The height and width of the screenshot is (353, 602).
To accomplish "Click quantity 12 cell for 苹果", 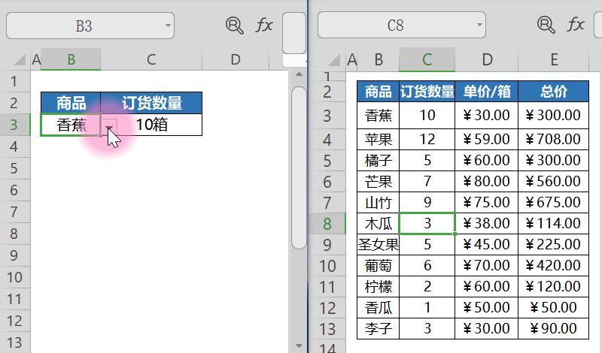I will pyautogui.click(x=427, y=139).
